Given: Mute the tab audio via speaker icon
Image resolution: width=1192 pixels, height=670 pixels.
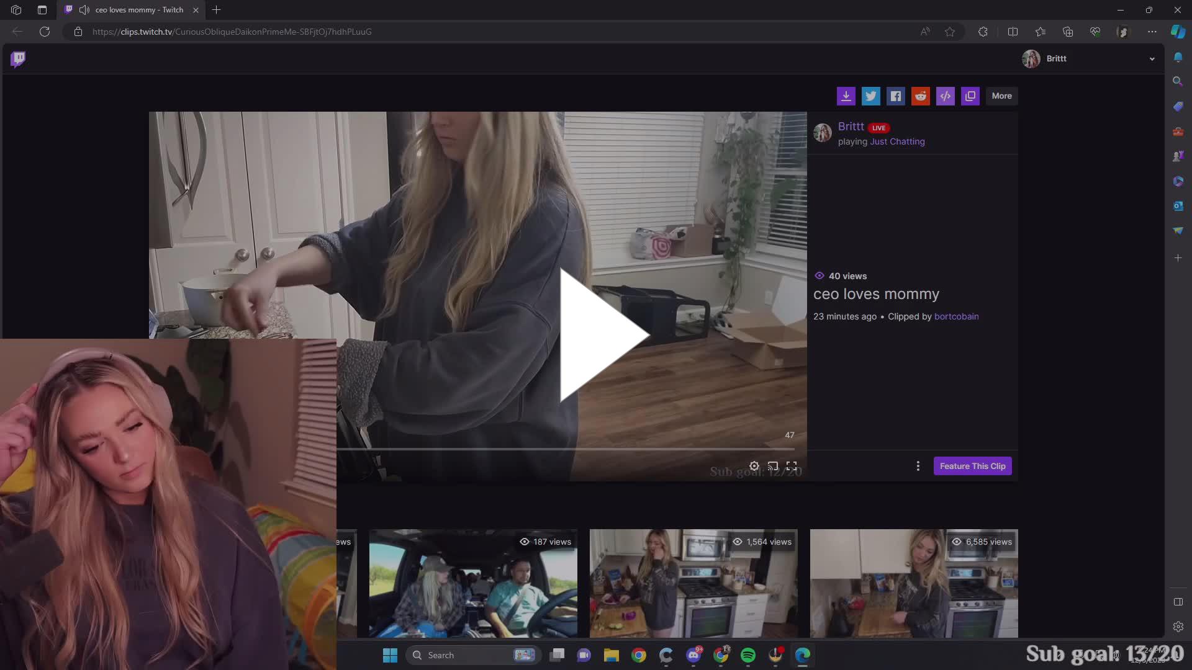Looking at the screenshot, I should [x=84, y=10].
